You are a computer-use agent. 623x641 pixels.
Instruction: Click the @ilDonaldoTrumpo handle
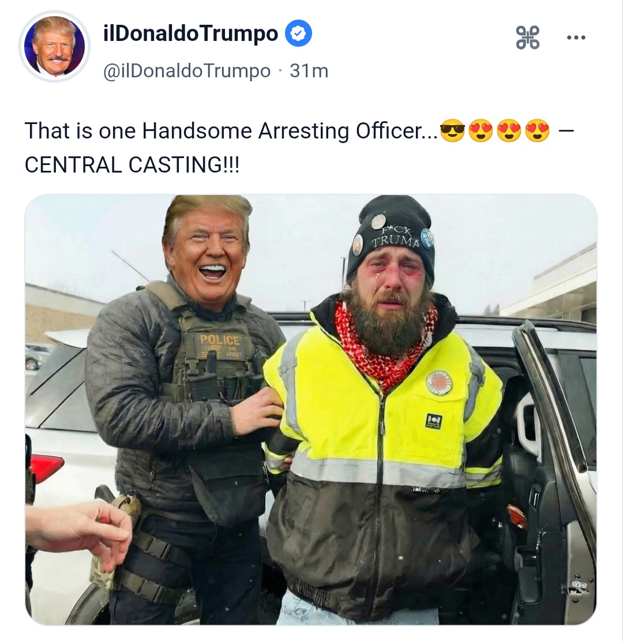tap(187, 71)
